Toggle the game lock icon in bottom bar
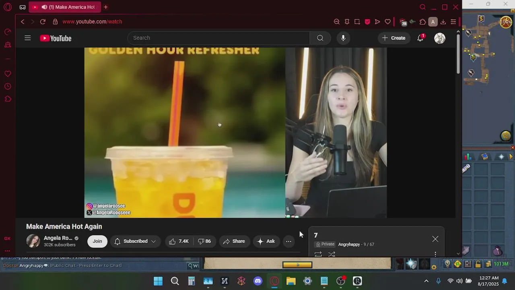Image resolution: width=515 pixels, height=290 pixels. tap(478, 264)
